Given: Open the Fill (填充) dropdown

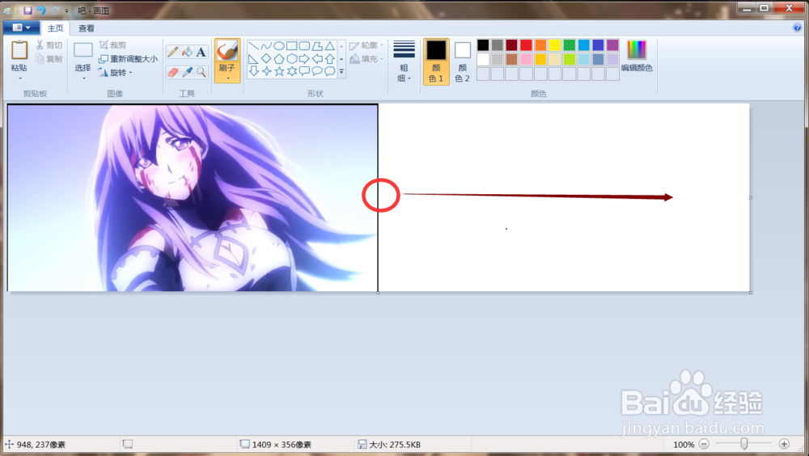Looking at the screenshot, I should point(366,59).
